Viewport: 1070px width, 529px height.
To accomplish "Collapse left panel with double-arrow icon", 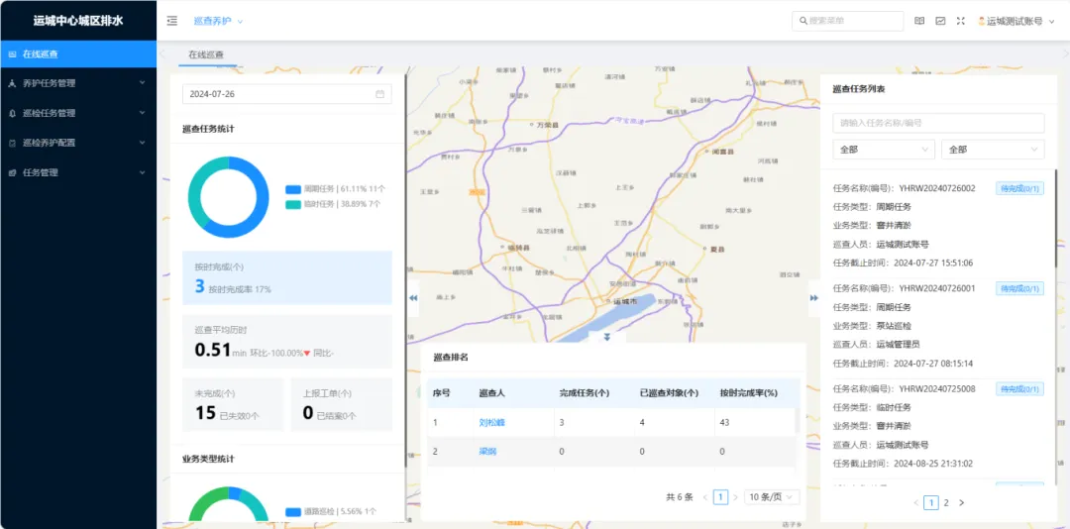I will pos(413,298).
